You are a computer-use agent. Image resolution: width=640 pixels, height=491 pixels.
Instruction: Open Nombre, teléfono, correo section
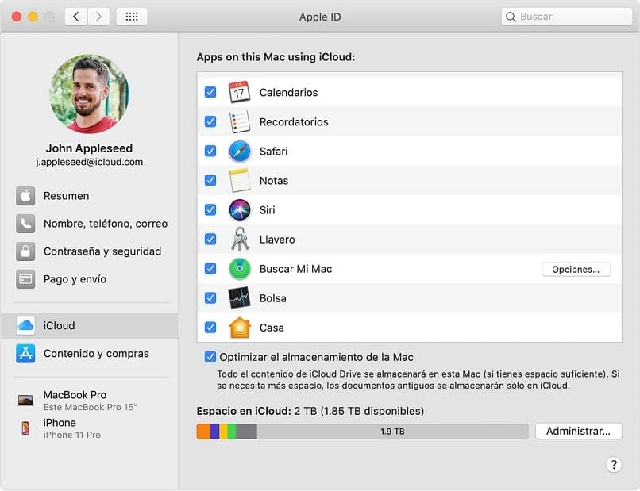point(90,224)
